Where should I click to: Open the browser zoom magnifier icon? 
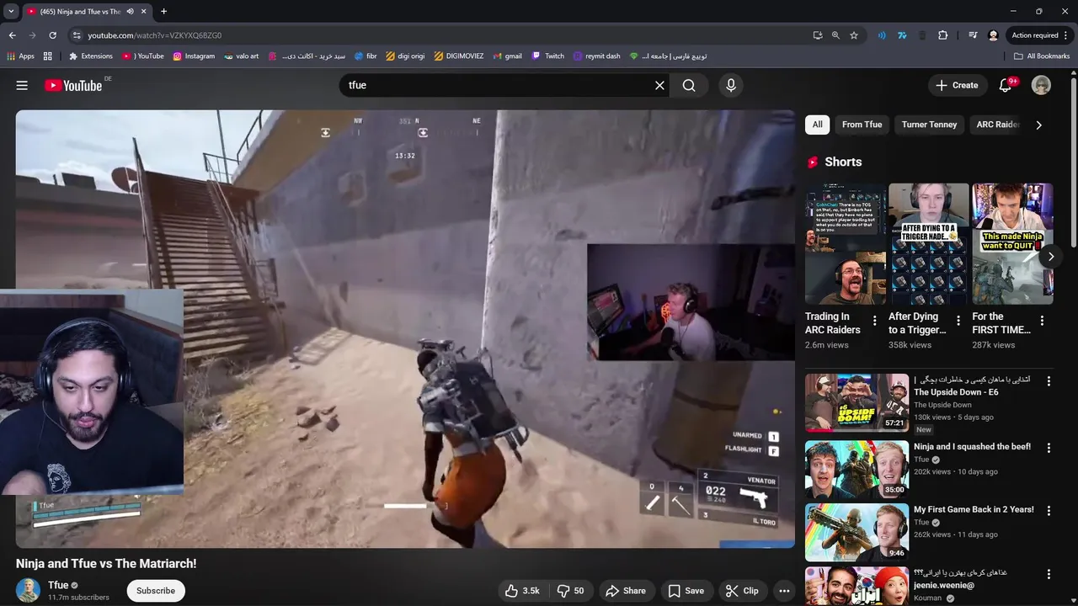835,35
